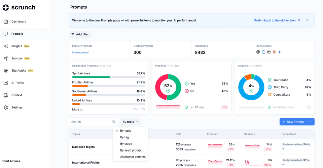Select the Prompts chat icon in sidebar
The width and height of the screenshot is (323, 168).
(6, 34)
